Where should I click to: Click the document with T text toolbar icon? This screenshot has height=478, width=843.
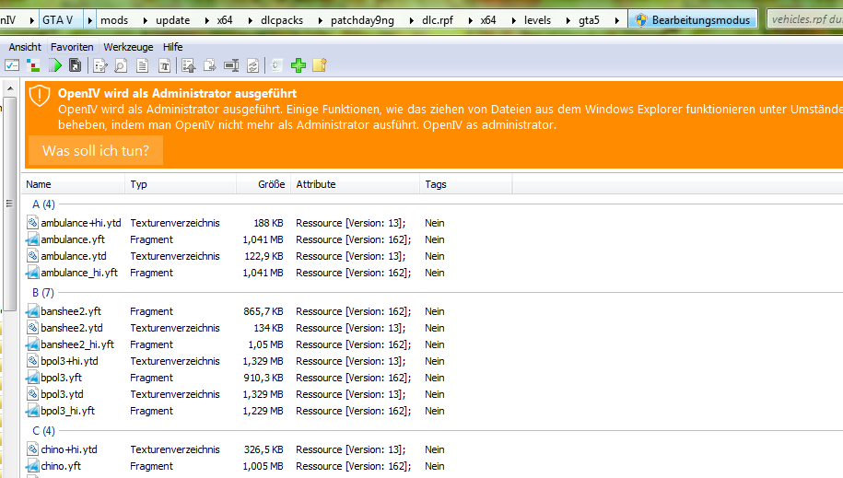coord(164,65)
